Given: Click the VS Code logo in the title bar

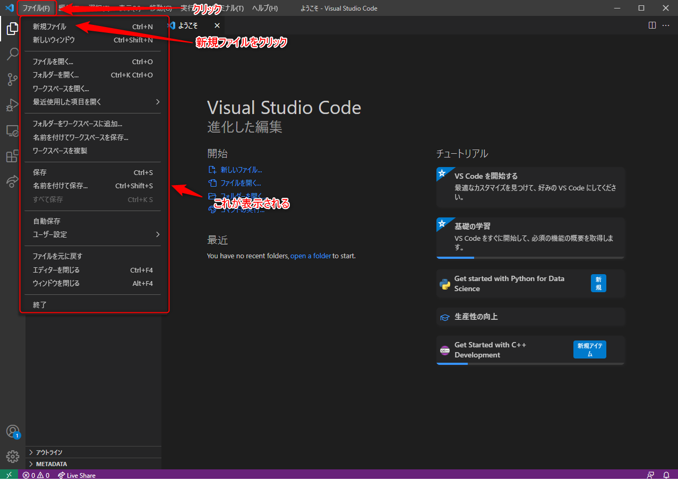Looking at the screenshot, I should coord(9,8).
